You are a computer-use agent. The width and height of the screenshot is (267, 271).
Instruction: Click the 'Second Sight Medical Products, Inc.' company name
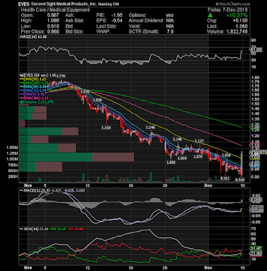click(x=65, y=4)
